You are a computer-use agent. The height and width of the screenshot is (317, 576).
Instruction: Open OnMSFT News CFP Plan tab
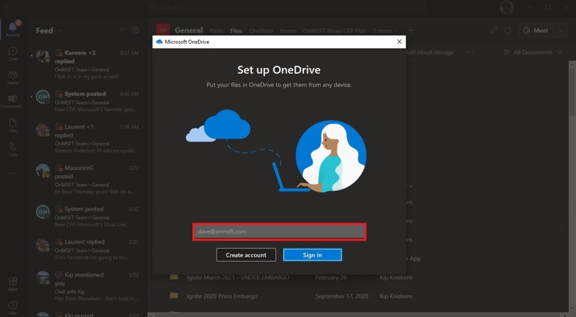334,31
